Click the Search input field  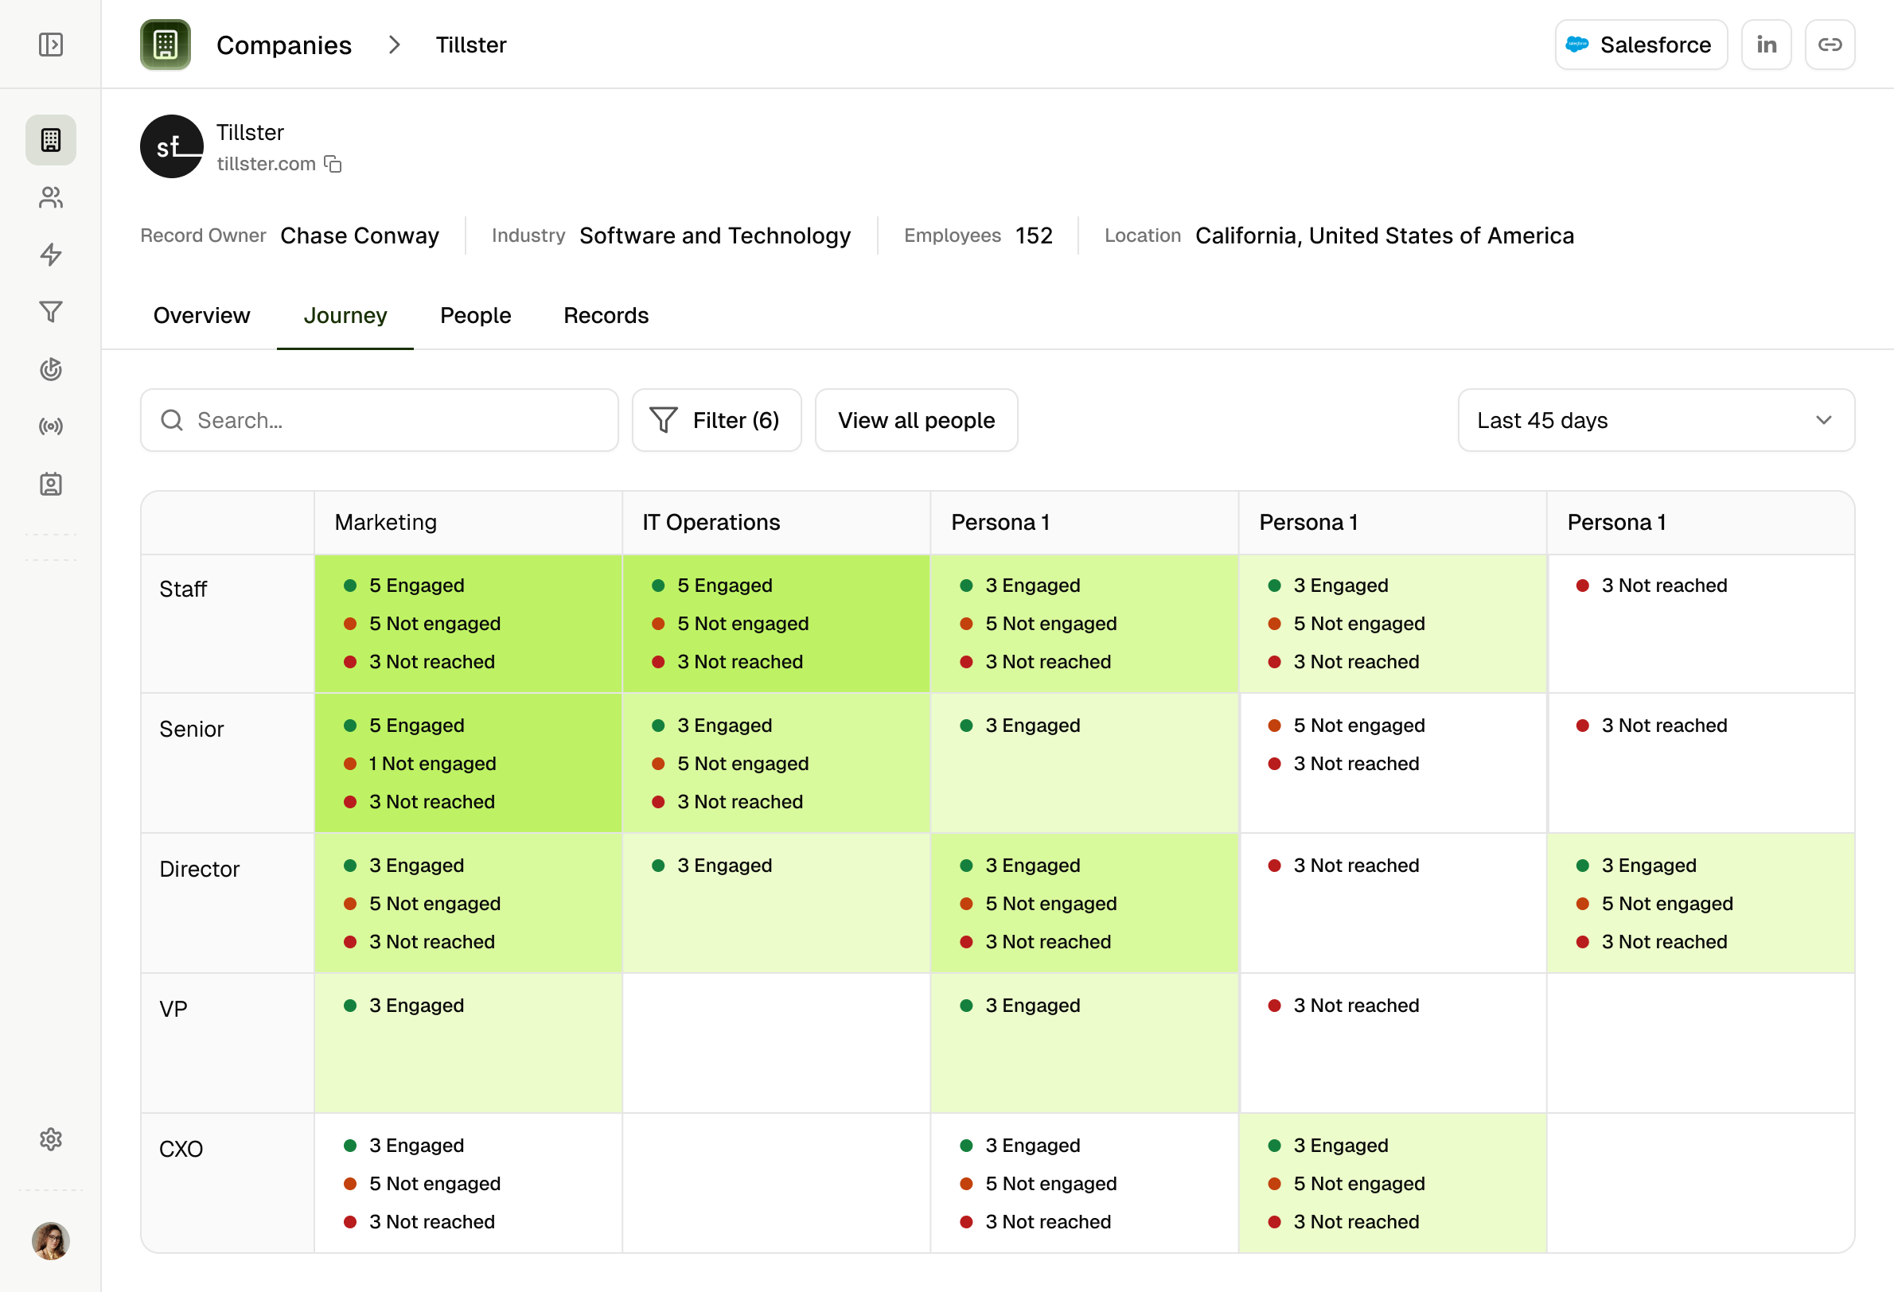tap(392, 420)
